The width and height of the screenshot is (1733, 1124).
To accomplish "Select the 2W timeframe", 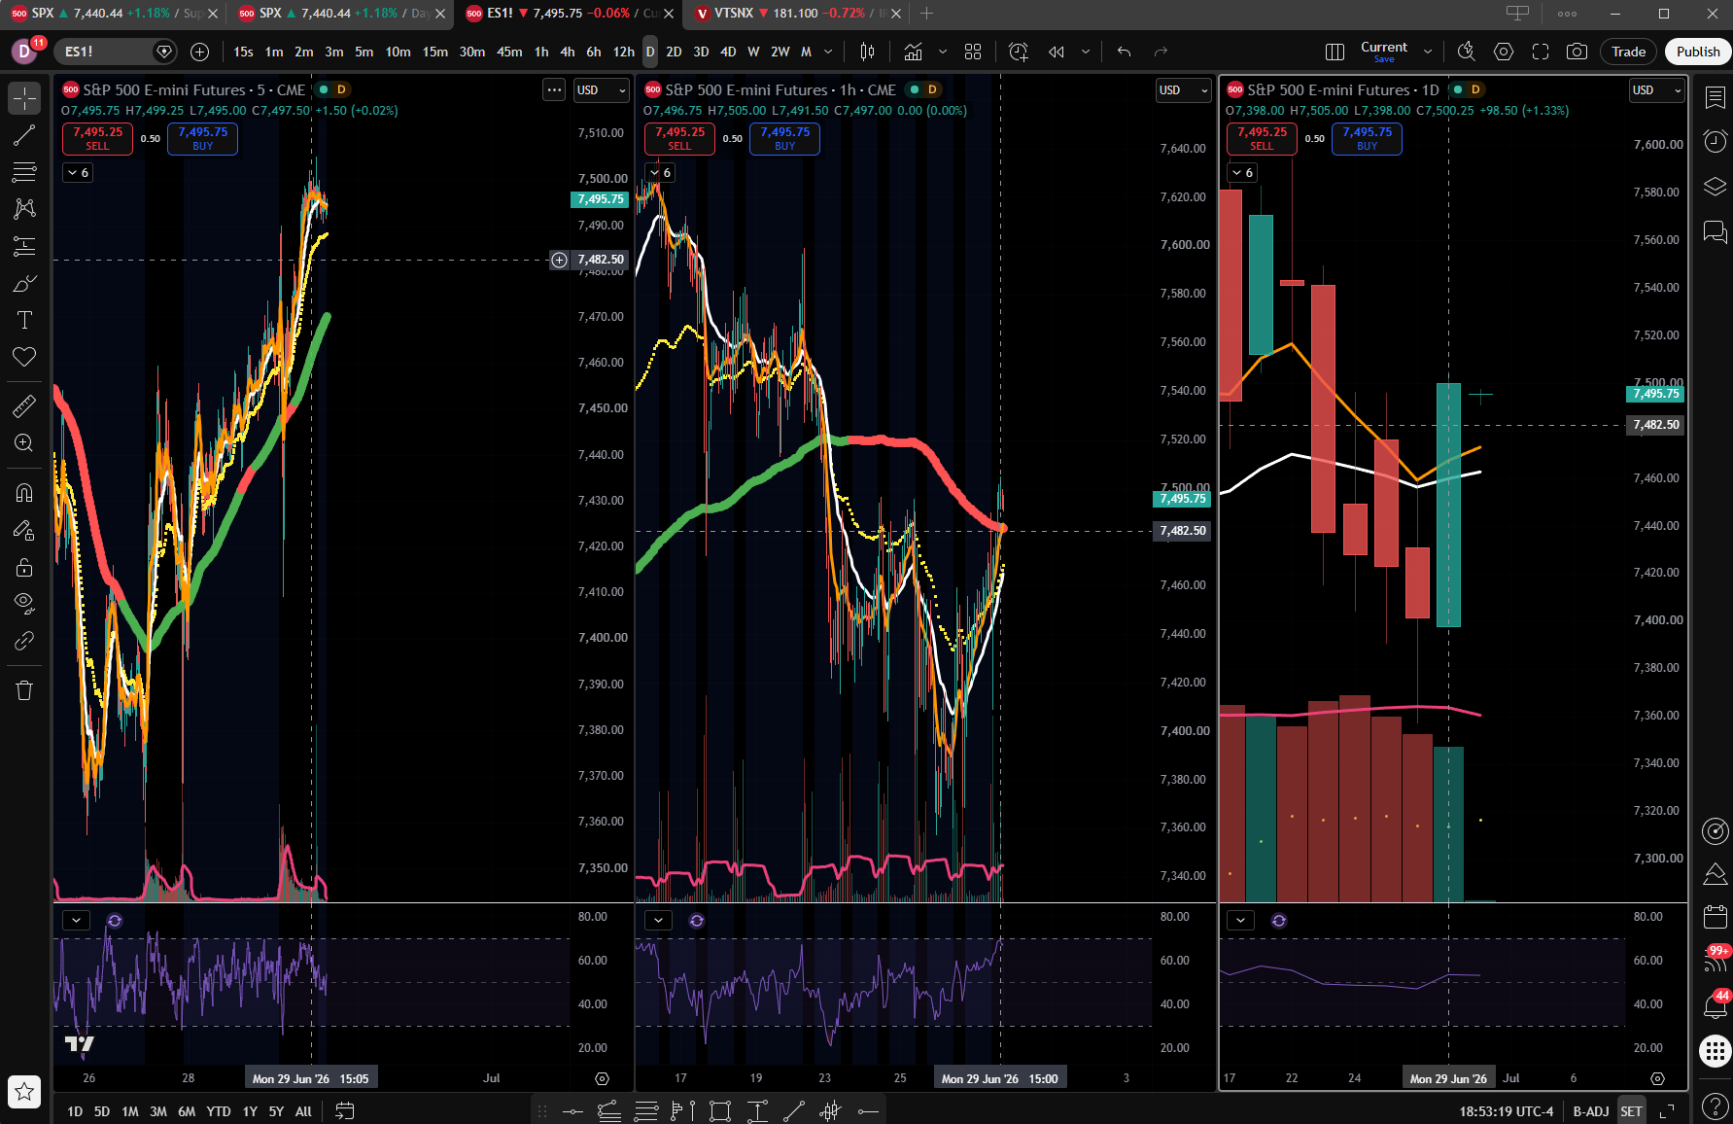I will 780,52.
